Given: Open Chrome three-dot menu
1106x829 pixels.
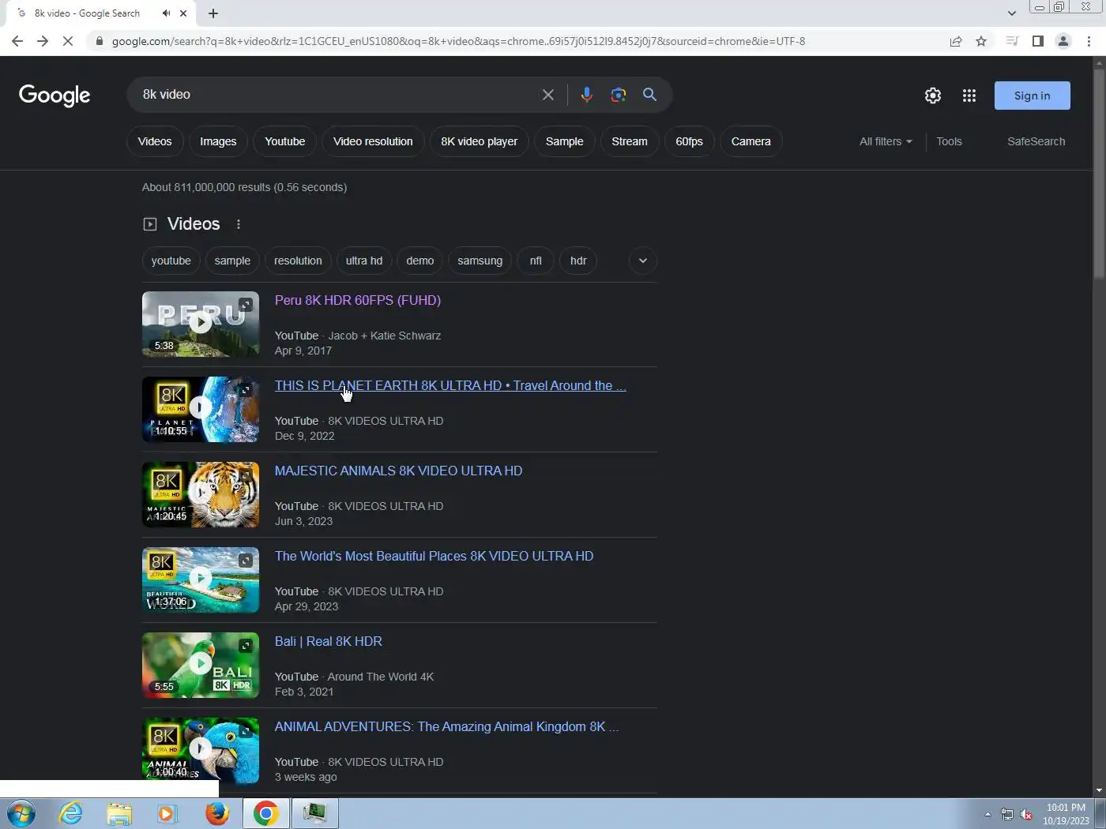Looking at the screenshot, I should click(1089, 41).
